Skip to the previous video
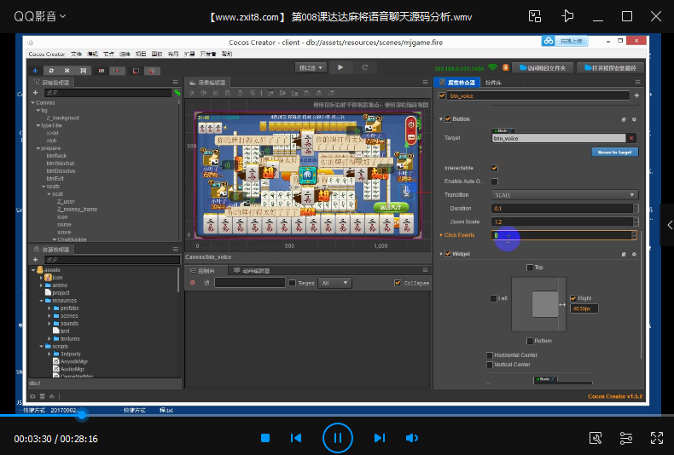Screen dimensions: 674x455 (x=296, y=438)
